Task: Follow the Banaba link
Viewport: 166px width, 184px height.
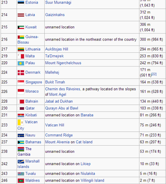Action: [87, 115]
